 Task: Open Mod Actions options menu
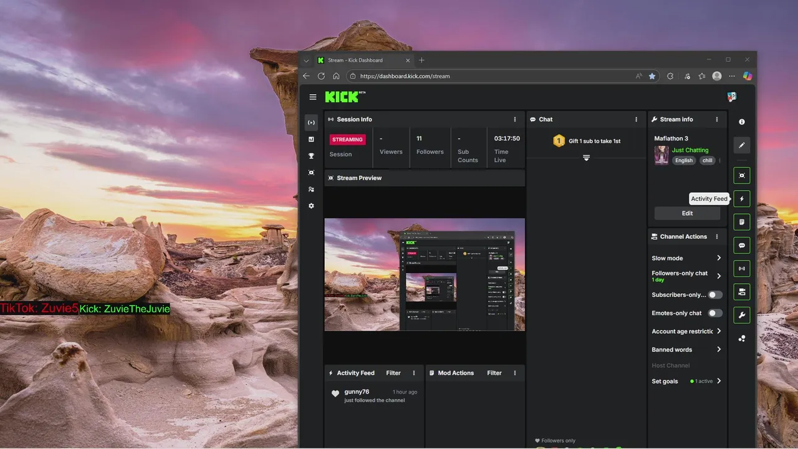(515, 373)
